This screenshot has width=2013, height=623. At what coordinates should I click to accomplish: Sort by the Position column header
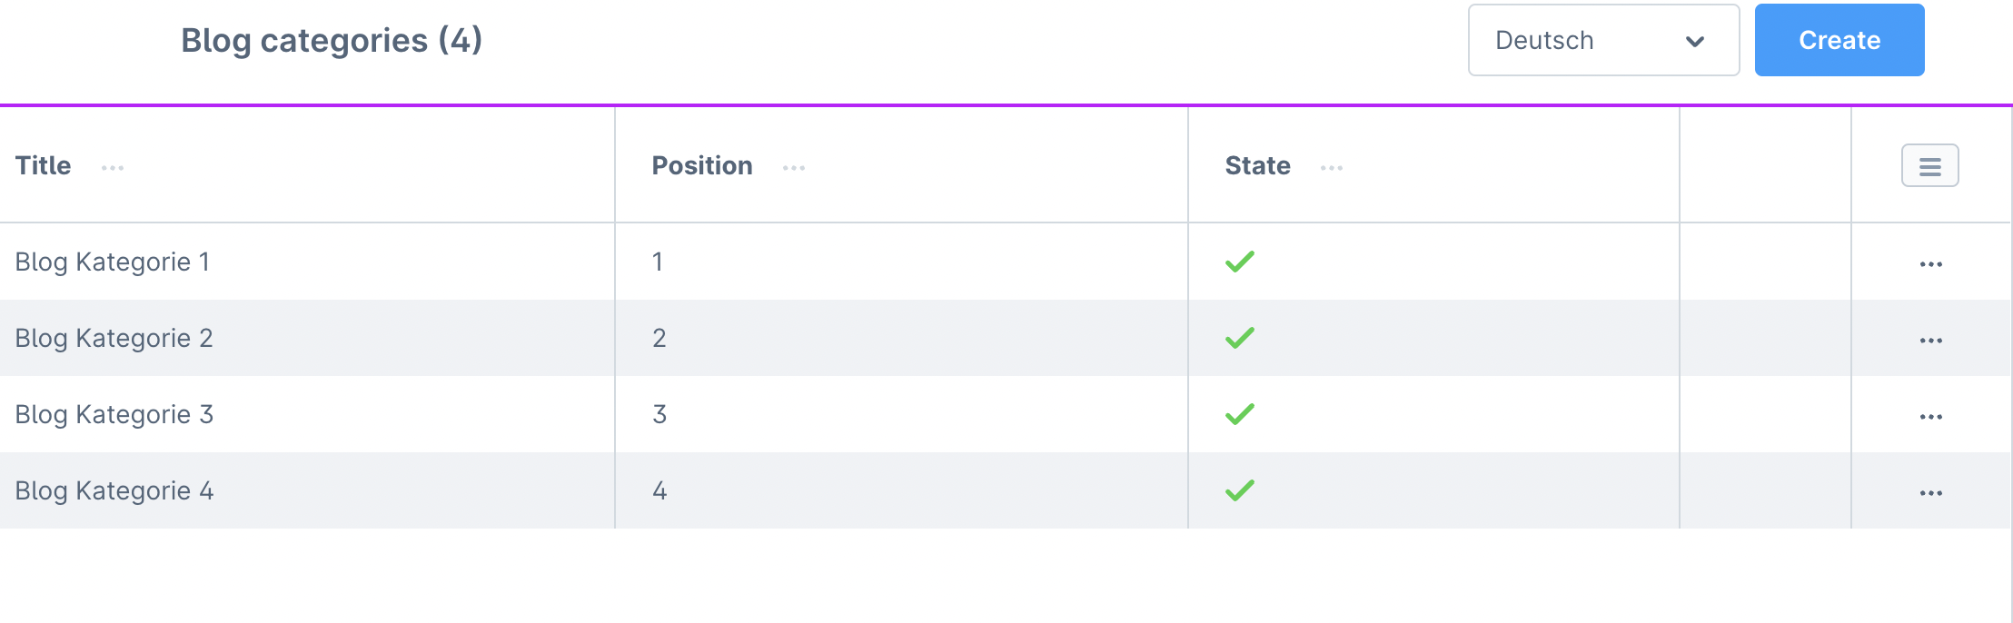pos(702,166)
